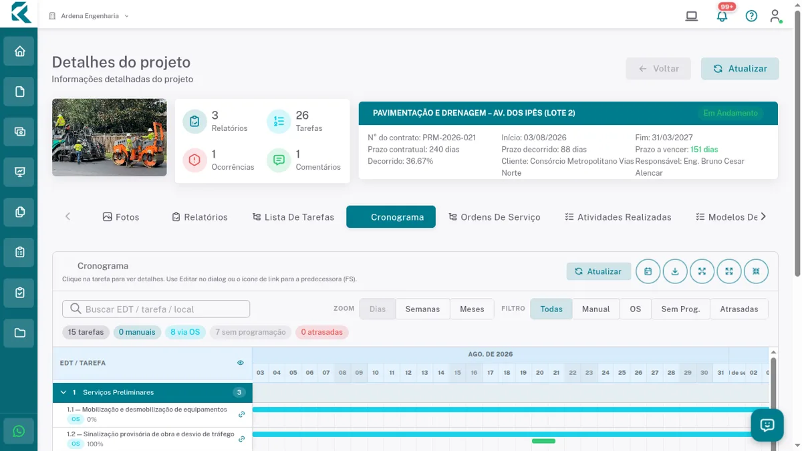The image size is (802, 451).
Task: Click the Voltar button
Action: point(658,68)
